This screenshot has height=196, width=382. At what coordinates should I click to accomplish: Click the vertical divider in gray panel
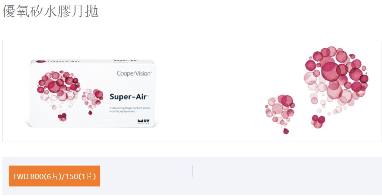click(192, 171)
